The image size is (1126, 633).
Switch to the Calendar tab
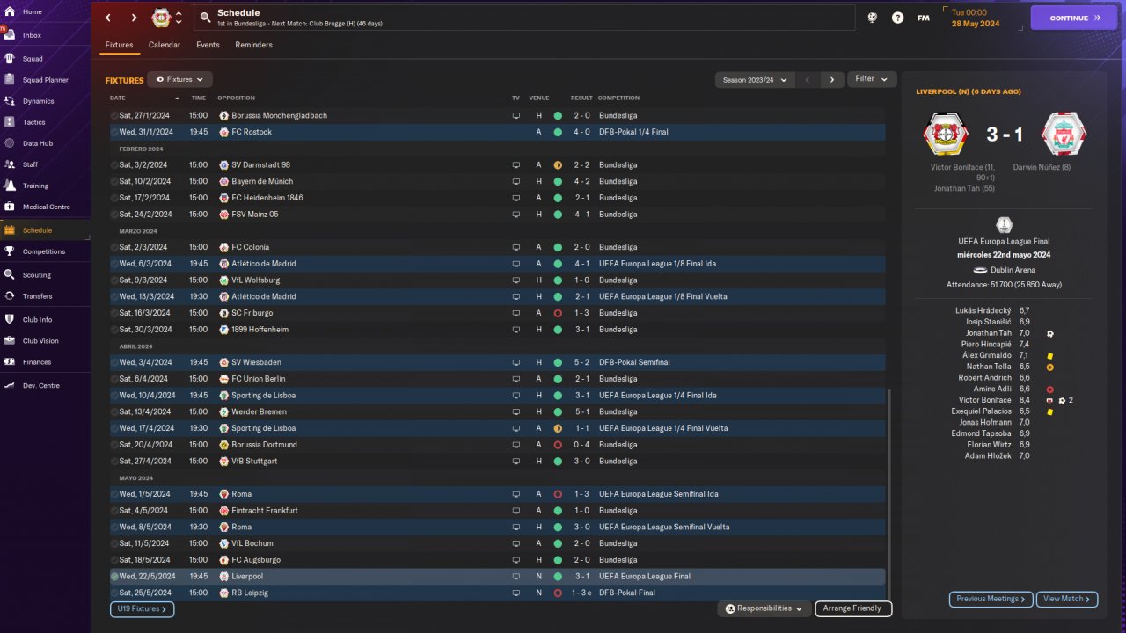[165, 45]
